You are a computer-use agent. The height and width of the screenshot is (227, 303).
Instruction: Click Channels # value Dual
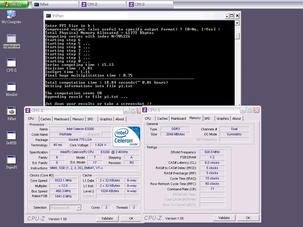click(234, 129)
